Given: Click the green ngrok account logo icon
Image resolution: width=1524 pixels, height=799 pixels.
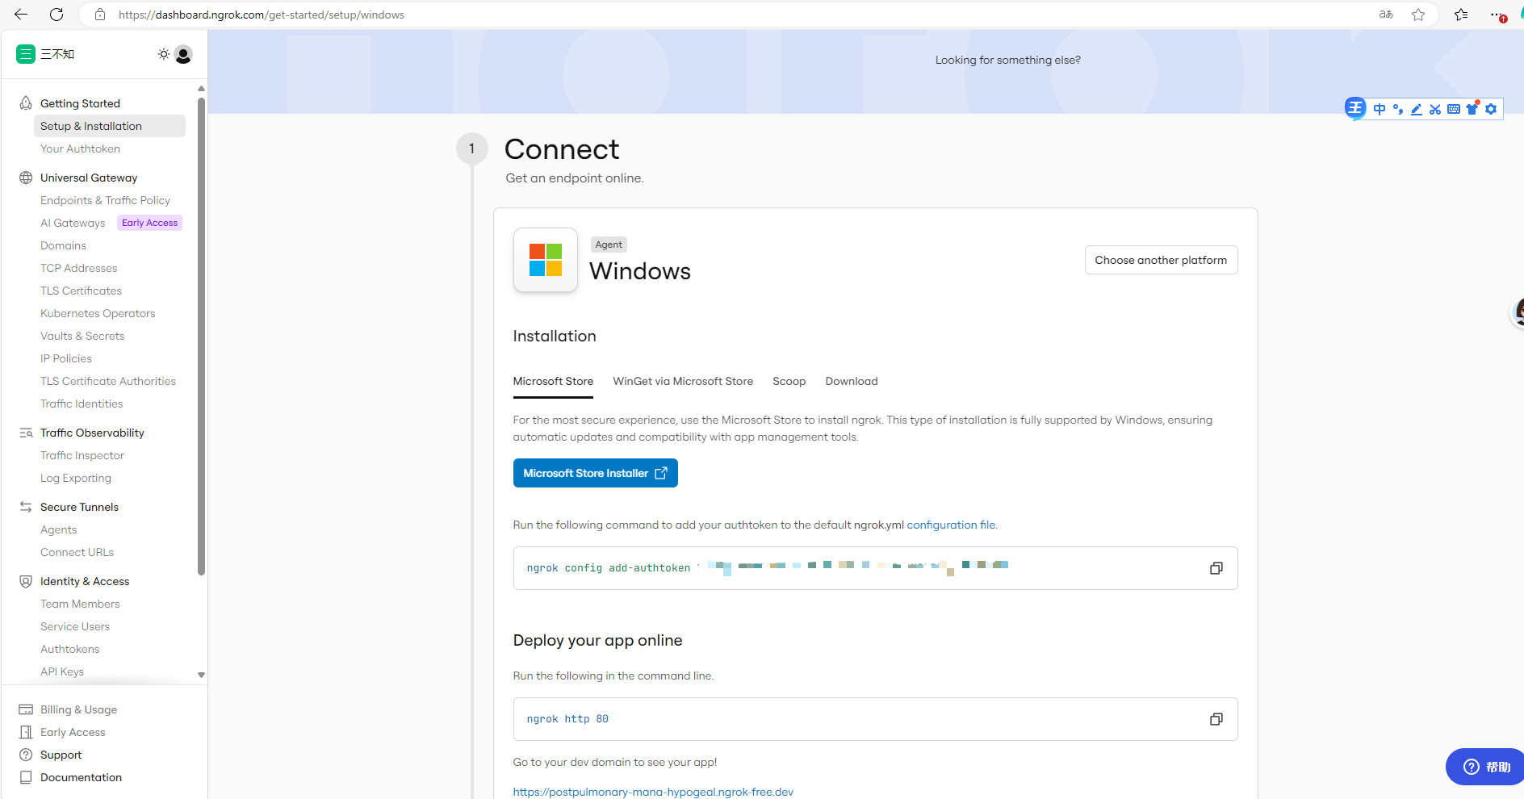Looking at the screenshot, I should pos(26,54).
